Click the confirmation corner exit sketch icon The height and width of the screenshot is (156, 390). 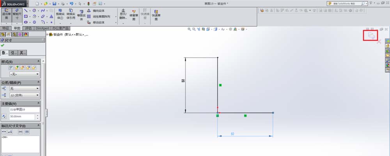tap(371, 36)
